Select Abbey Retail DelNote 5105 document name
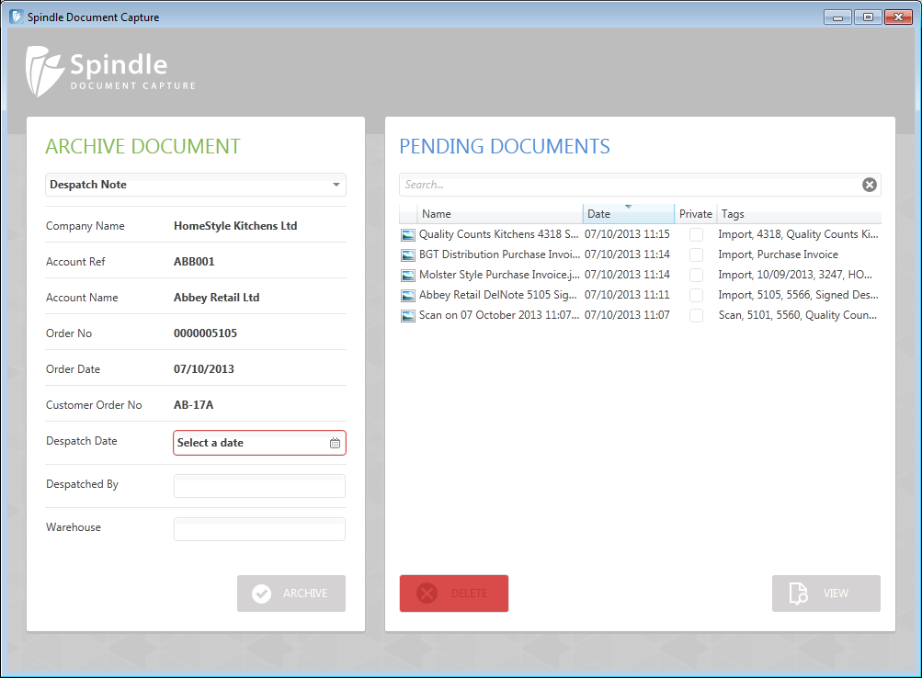 [x=497, y=295]
